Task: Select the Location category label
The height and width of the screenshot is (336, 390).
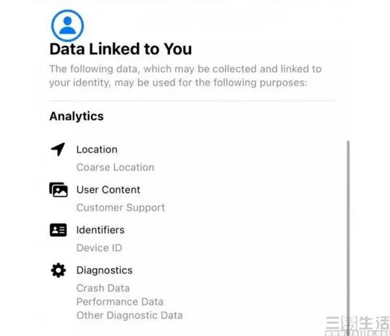Action: (97, 149)
